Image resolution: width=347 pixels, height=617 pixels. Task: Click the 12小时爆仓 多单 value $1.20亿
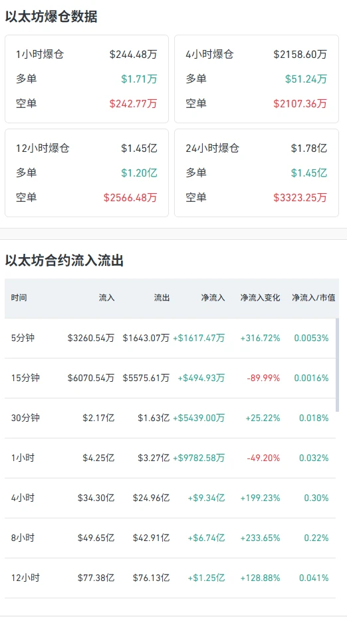(x=139, y=173)
